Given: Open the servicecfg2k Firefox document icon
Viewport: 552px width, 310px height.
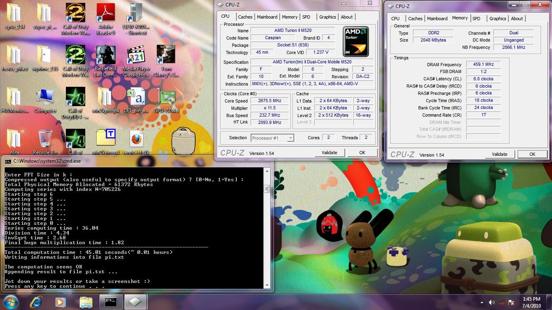Looking at the screenshot, I should pyautogui.click(x=136, y=139).
